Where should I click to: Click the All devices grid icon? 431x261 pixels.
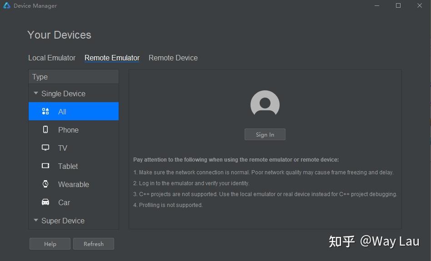(x=45, y=112)
